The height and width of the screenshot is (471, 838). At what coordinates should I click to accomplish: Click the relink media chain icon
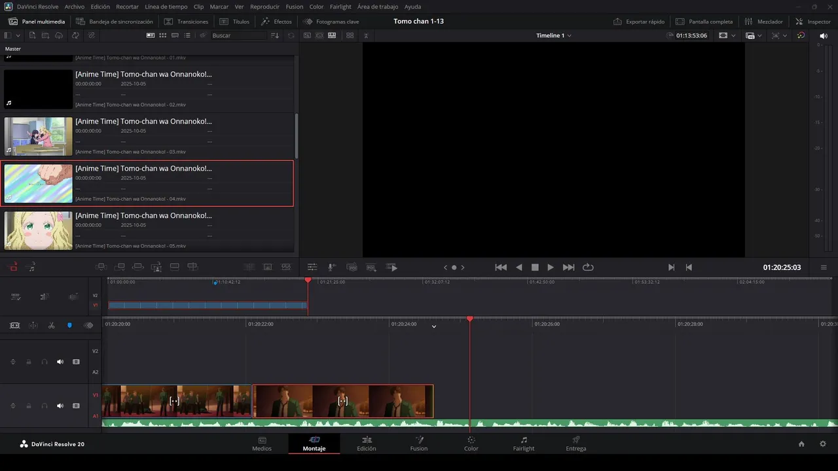point(91,35)
